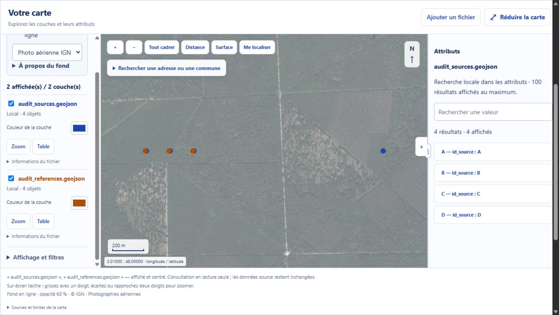Click Zoom button for audit_sources layer
The width and height of the screenshot is (559, 315).
(18, 146)
